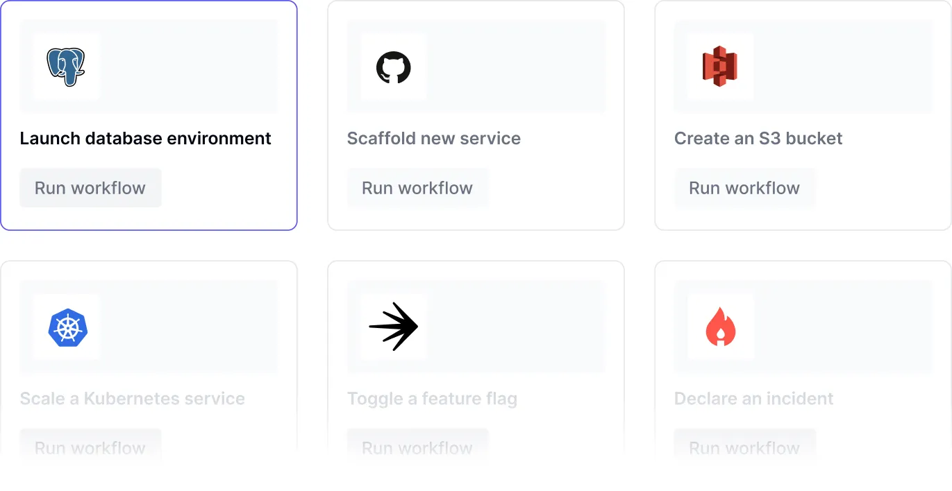Click the feature flag arrow icon
The height and width of the screenshot is (491, 952).
click(x=393, y=327)
